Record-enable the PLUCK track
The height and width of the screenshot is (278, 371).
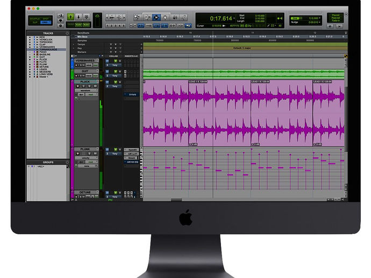pos(77,86)
